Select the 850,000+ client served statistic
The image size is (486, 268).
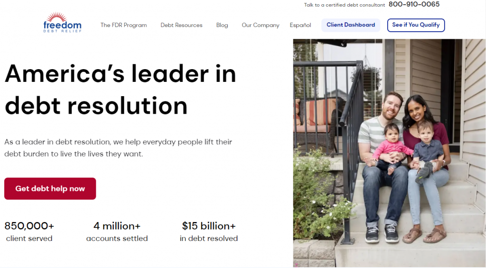29,232
